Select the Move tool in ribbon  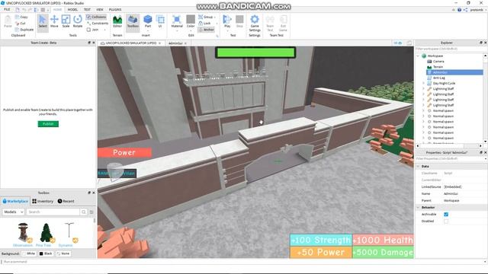point(54,21)
